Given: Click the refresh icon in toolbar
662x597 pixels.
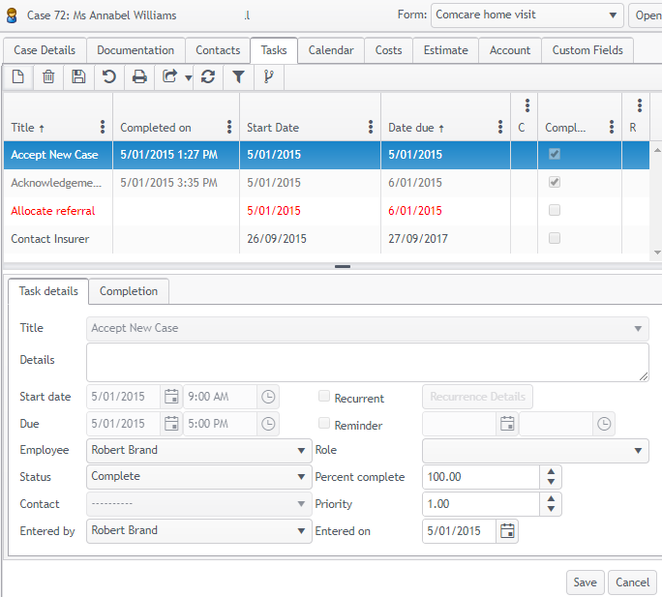Looking at the screenshot, I should [207, 77].
